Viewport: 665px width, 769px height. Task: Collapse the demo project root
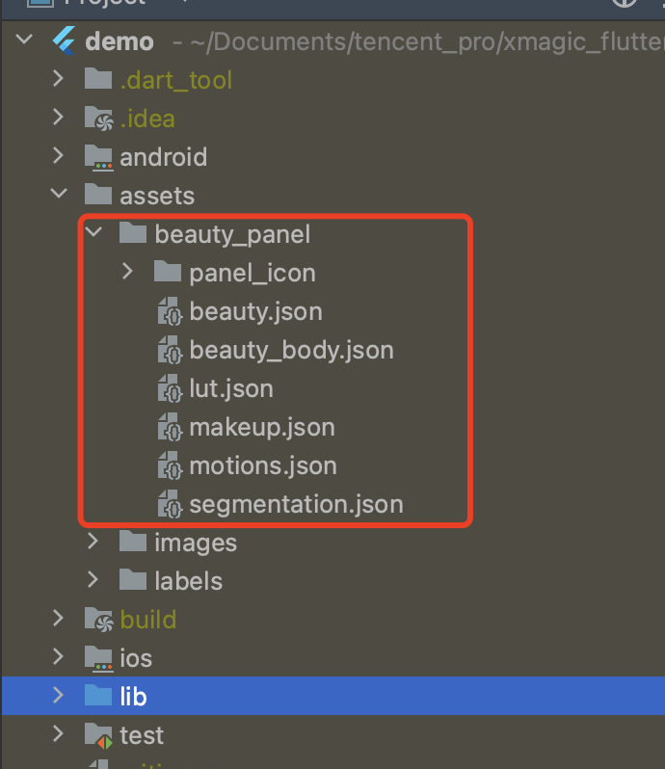tap(24, 41)
